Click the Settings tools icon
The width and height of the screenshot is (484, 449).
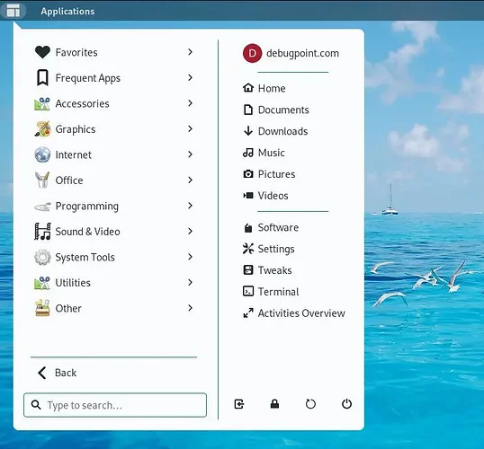pyautogui.click(x=248, y=249)
